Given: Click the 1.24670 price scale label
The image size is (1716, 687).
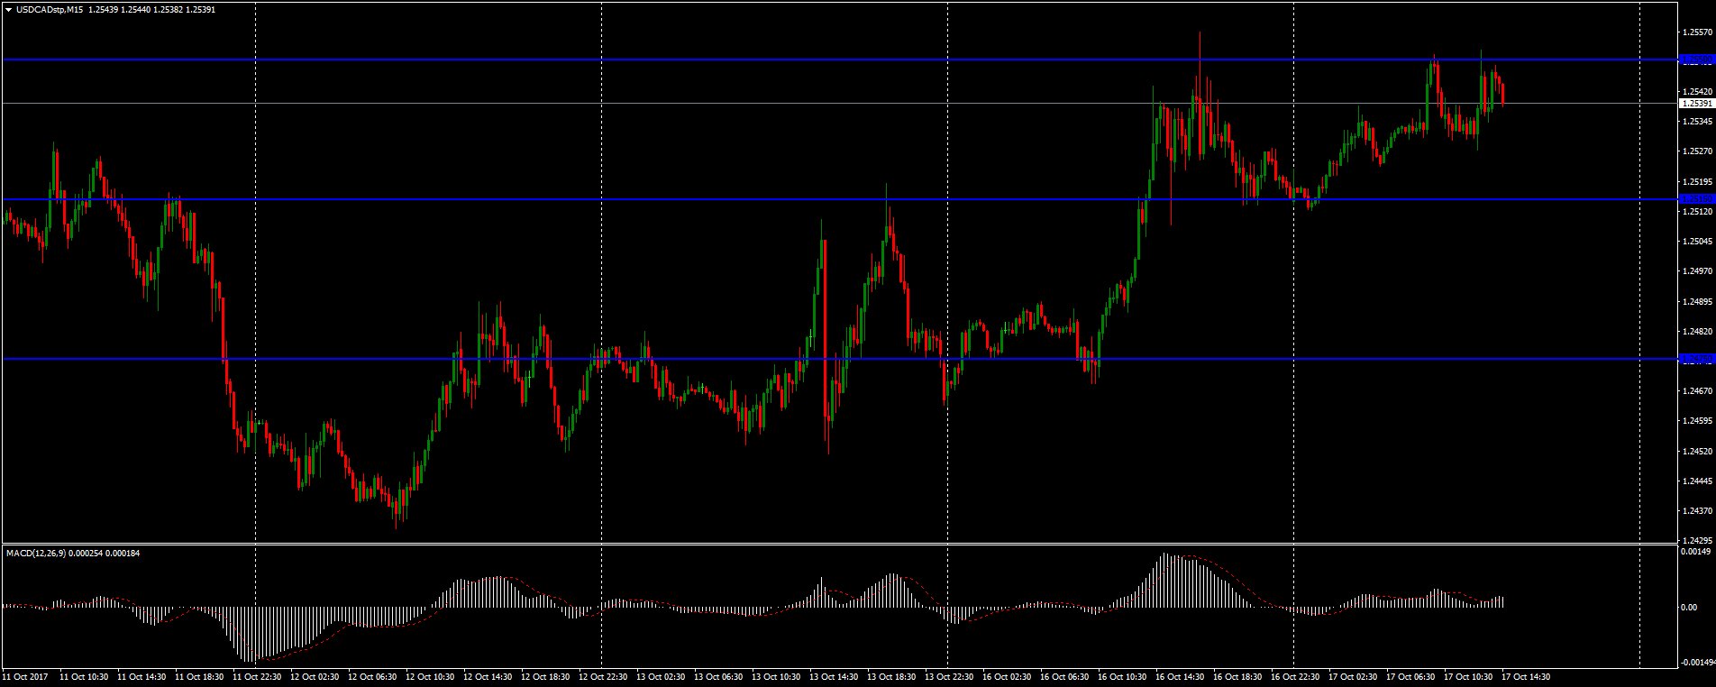Looking at the screenshot, I should click(1697, 391).
